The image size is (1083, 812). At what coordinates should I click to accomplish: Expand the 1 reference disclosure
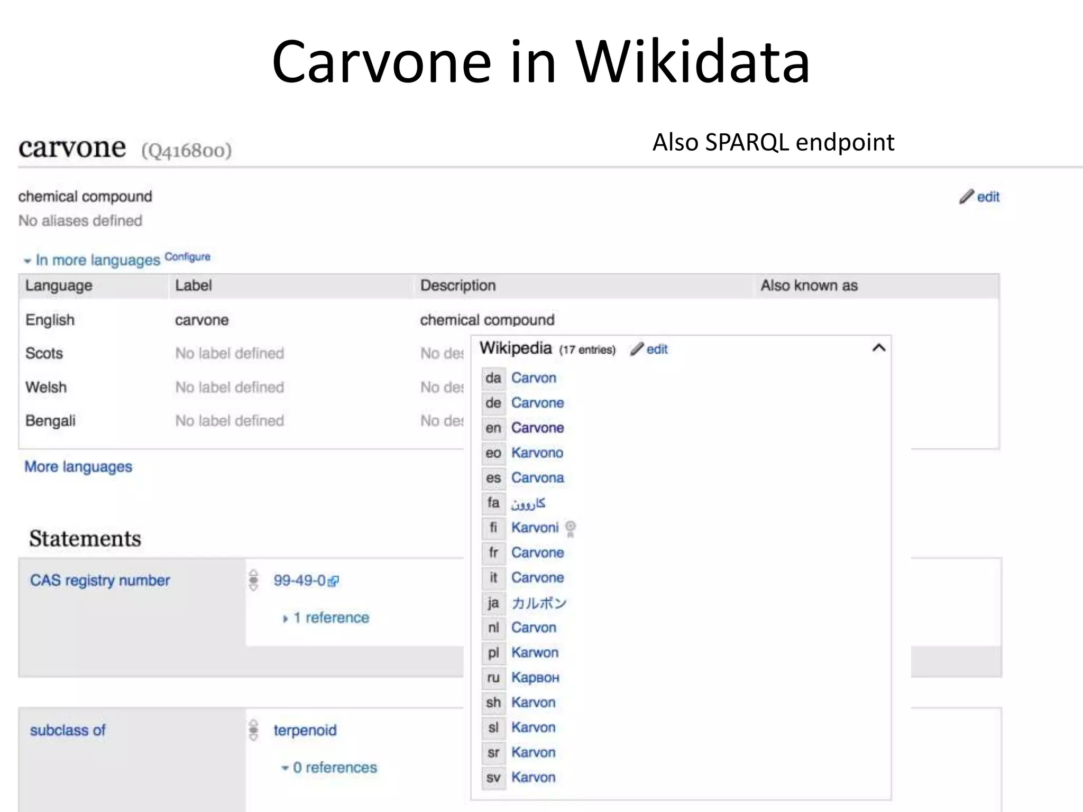click(x=326, y=617)
